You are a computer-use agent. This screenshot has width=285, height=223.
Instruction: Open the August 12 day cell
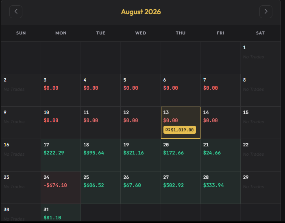click(141, 123)
